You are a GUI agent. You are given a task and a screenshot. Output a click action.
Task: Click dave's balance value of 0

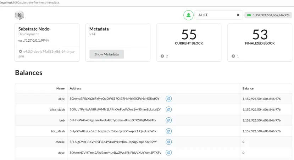pyautogui.click(x=243, y=153)
